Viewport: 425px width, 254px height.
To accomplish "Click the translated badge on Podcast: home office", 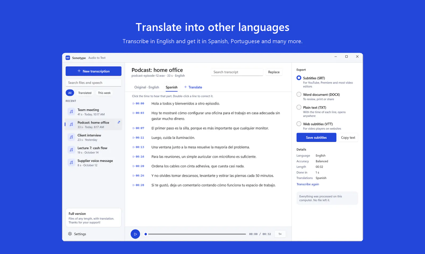I will coord(119,122).
